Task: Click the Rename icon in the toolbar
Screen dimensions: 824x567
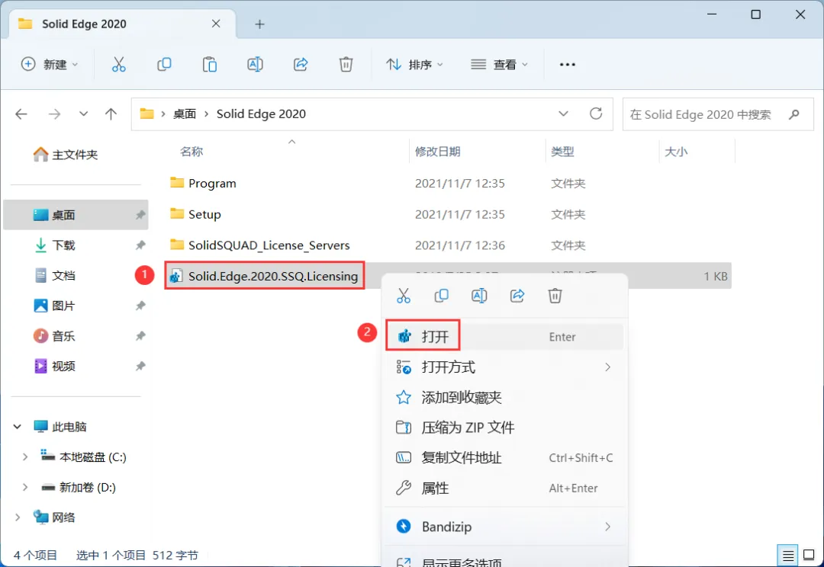Action: click(x=255, y=65)
